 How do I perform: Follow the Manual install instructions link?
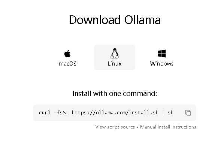click(x=168, y=127)
